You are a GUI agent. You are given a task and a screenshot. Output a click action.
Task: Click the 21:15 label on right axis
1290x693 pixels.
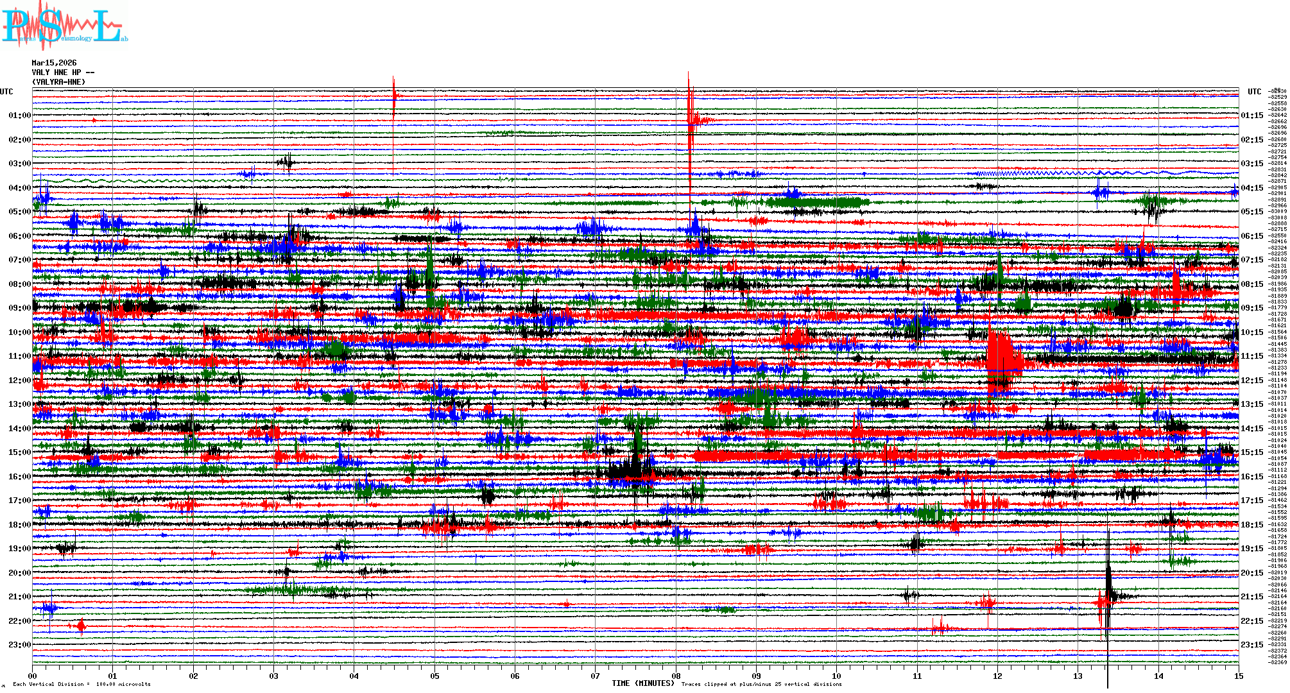(1251, 597)
